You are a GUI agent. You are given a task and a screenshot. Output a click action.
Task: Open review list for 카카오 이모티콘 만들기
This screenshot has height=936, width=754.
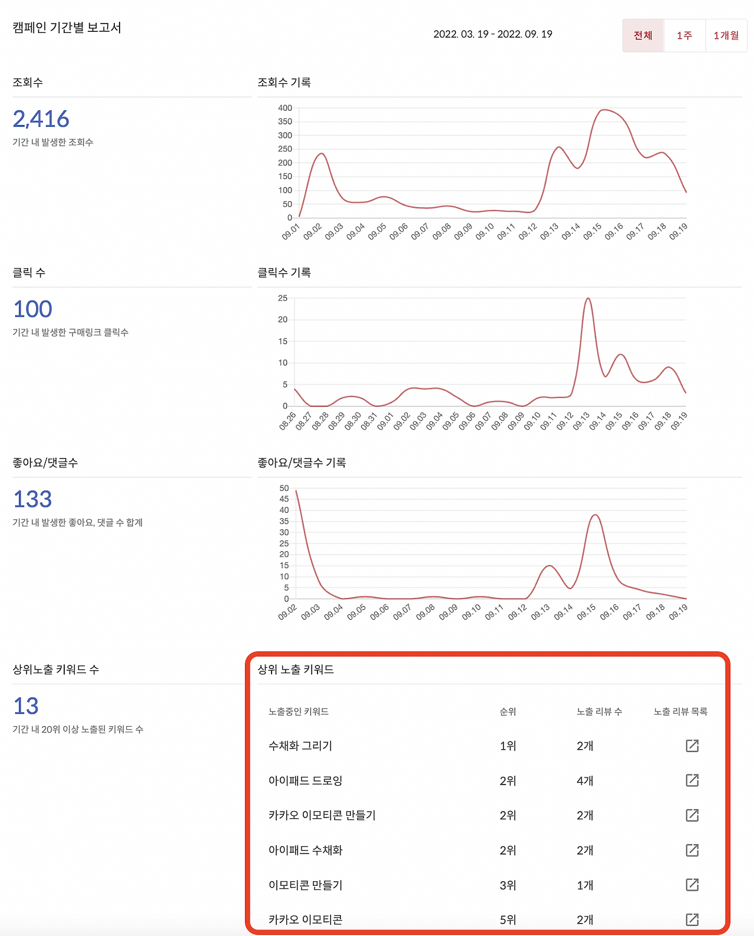point(692,815)
